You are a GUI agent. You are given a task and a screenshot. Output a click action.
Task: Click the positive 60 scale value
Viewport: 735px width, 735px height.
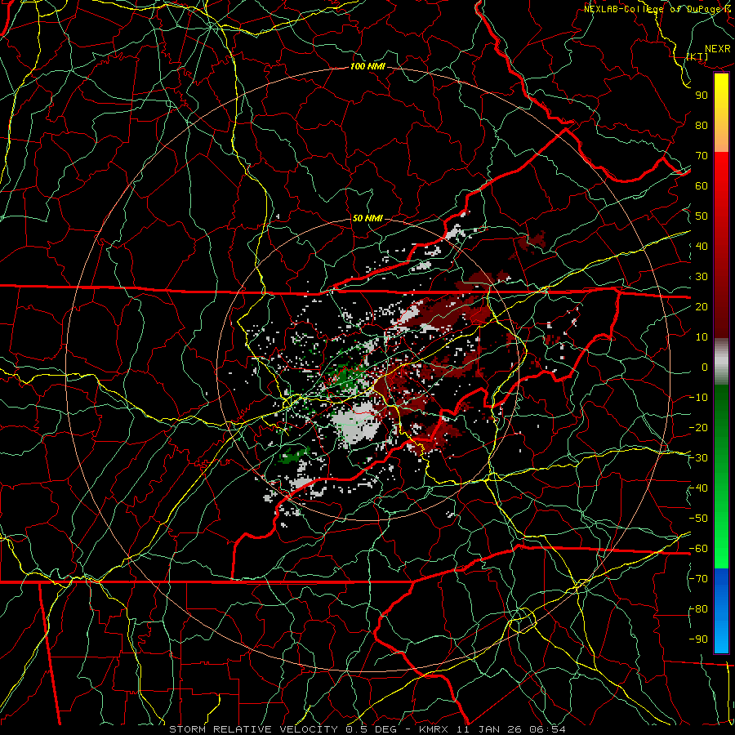coord(702,185)
